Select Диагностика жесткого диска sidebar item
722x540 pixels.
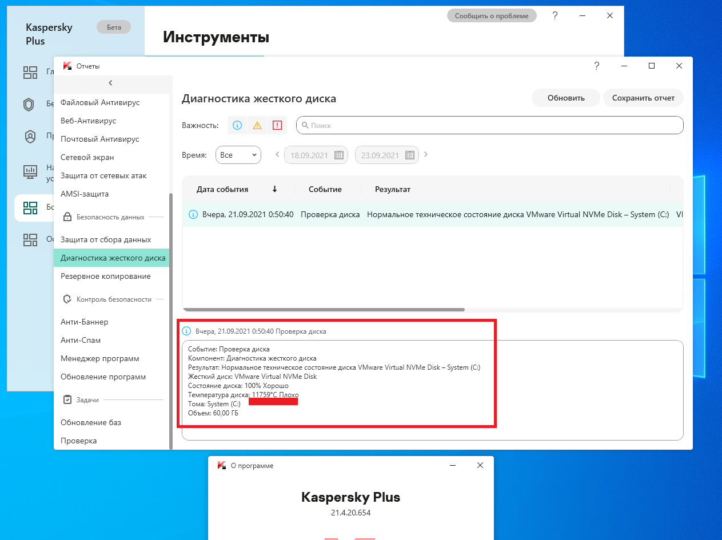click(111, 258)
